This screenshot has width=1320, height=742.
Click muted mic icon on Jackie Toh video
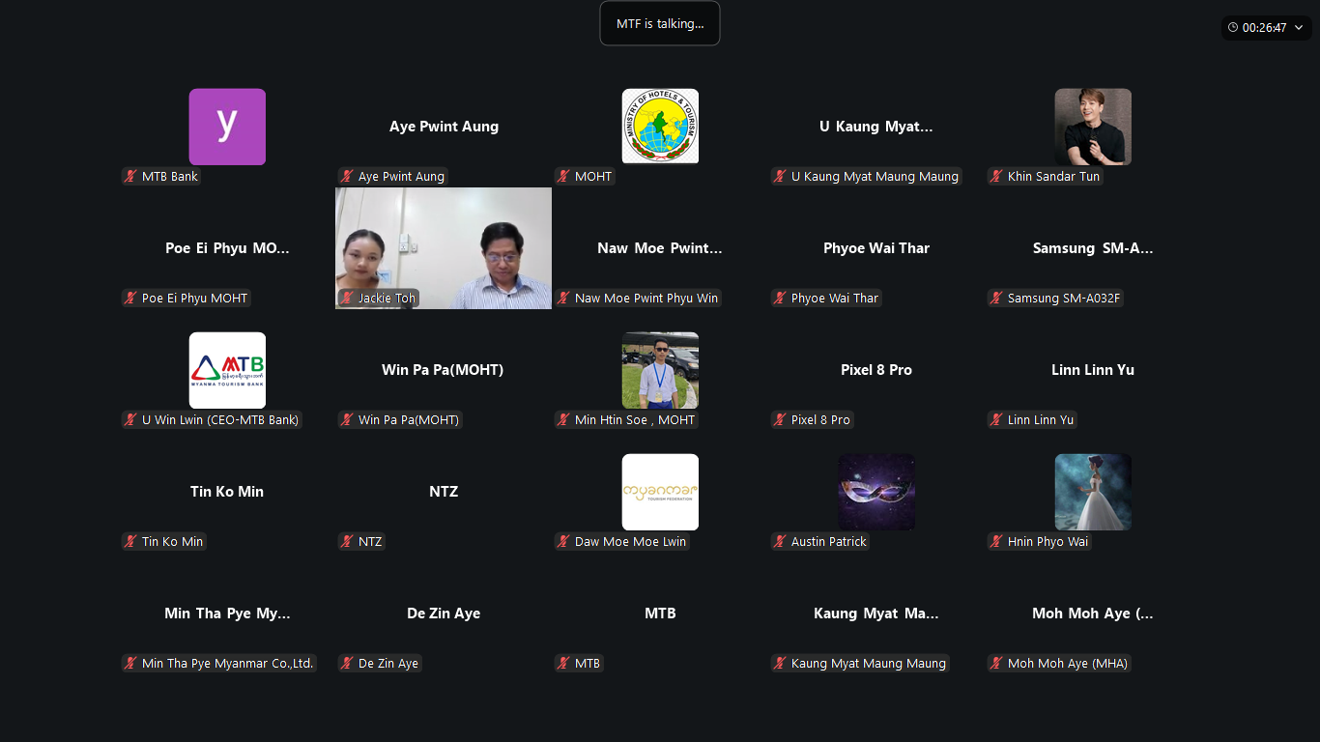pos(347,299)
